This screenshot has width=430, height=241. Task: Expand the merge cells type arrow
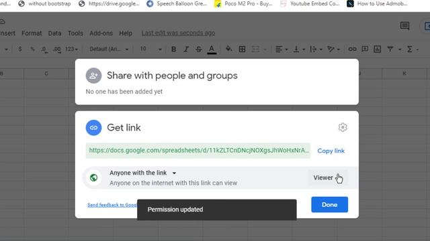(265, 50)
